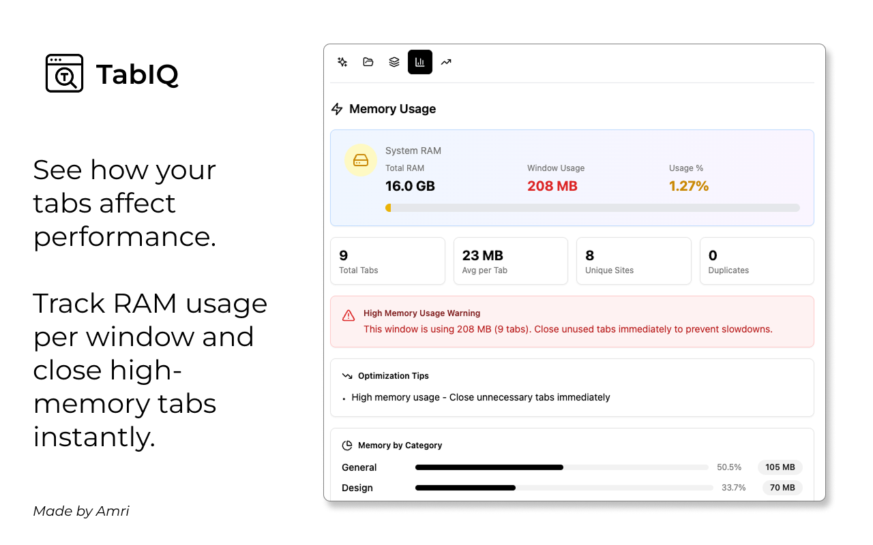Image resolution: width=873 pixels, height=545 pixels.
Task: Click the 105 MB badge for General category
Action: pyautogui.click(x=780, y=467)
